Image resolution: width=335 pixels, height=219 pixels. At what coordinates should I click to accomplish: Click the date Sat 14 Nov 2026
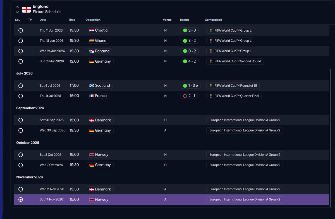click(x=51, y=199)
